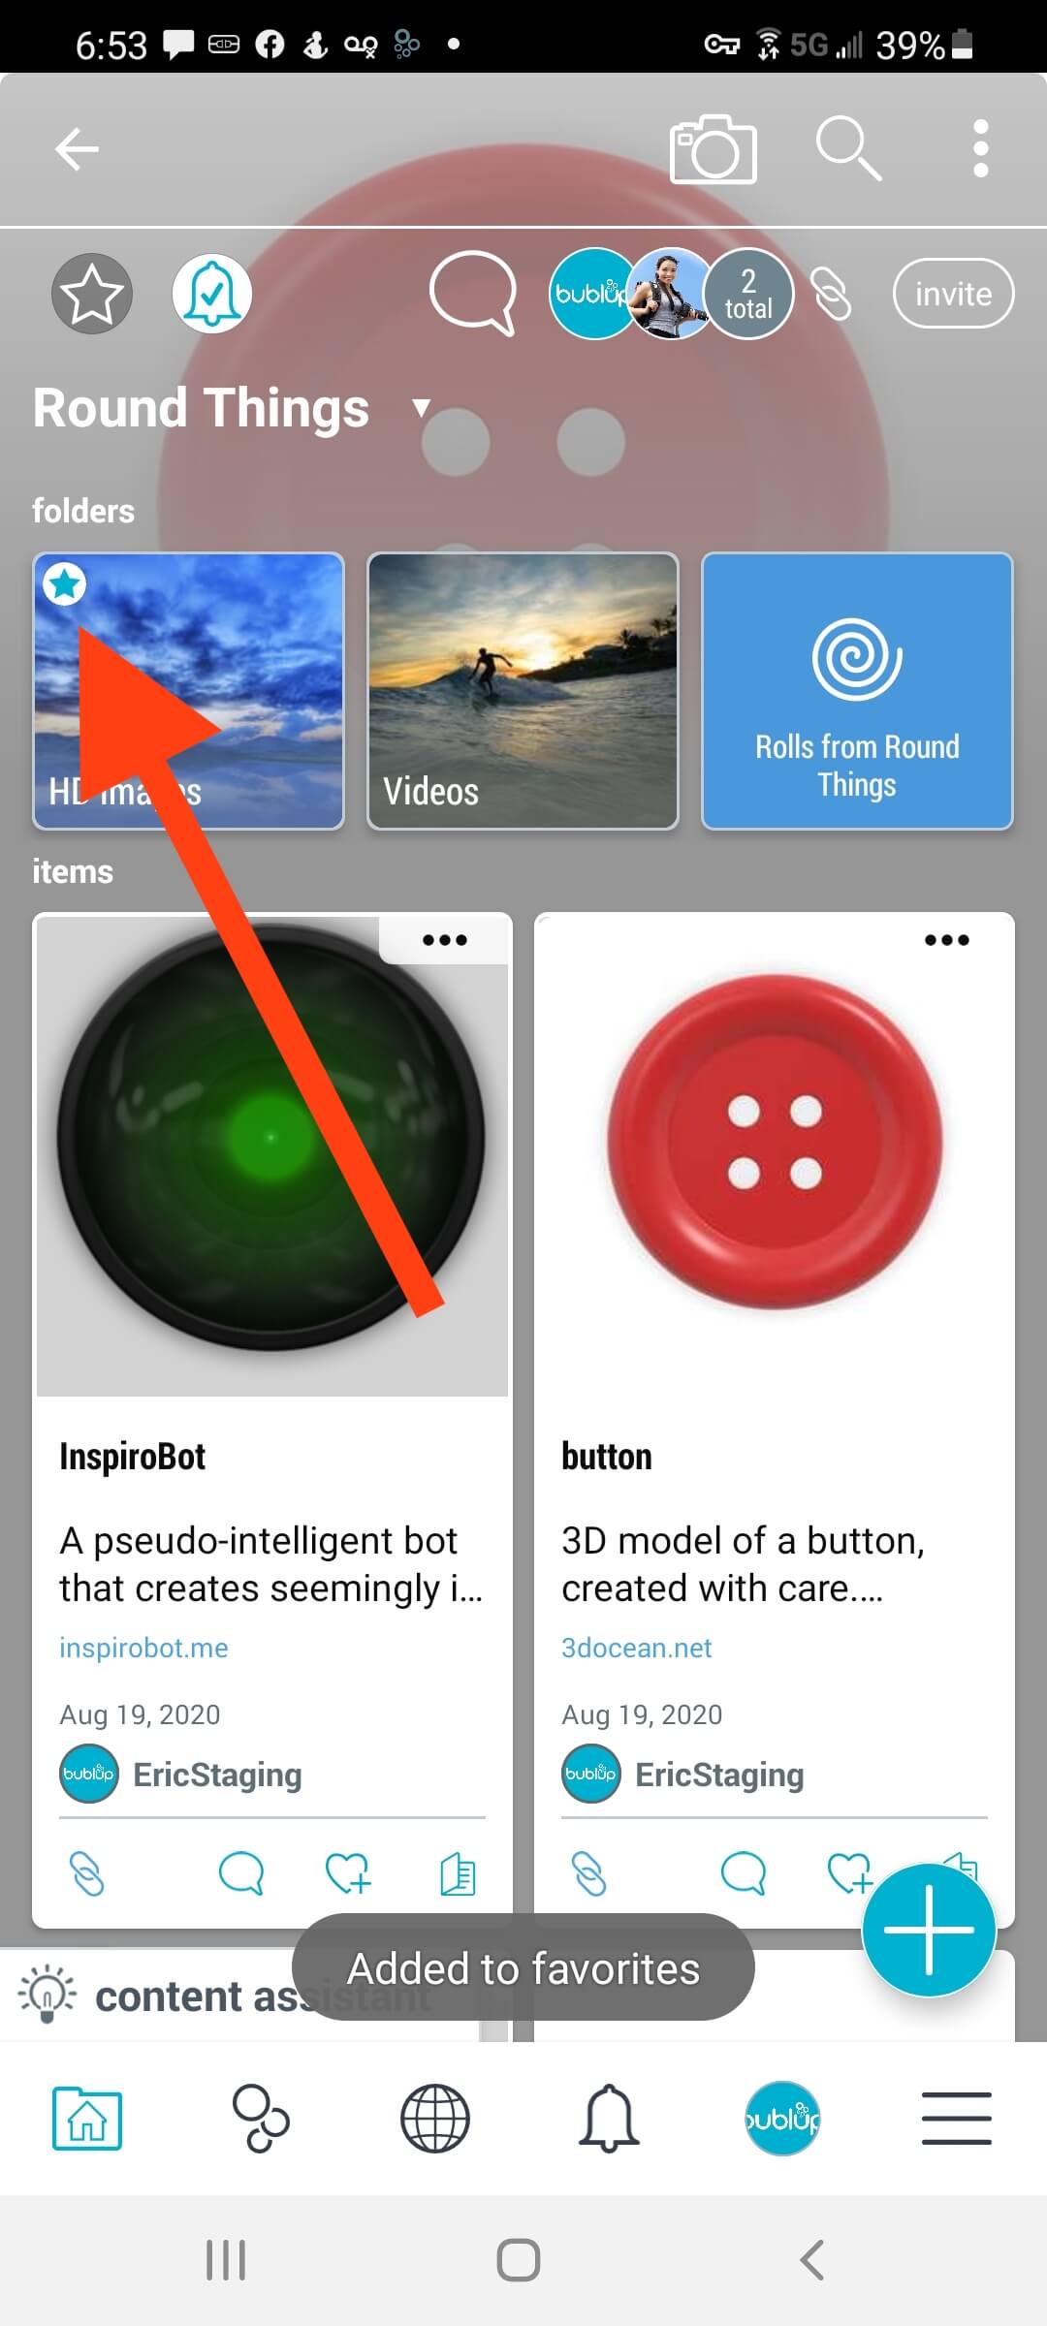Viewport: 1047px width, 2326px height.
Task: Switch to the home tab
Action: pos(87,2119)
